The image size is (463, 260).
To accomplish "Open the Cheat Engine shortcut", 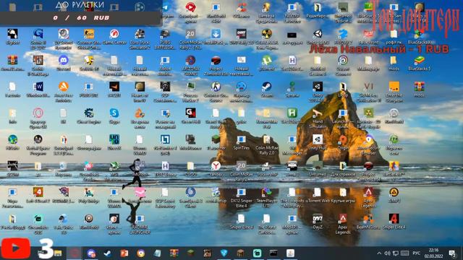I will click(x=88, y=113).
